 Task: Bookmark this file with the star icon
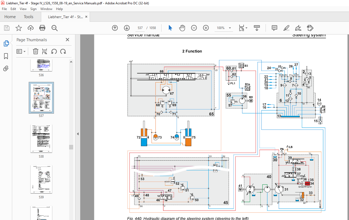18,28
